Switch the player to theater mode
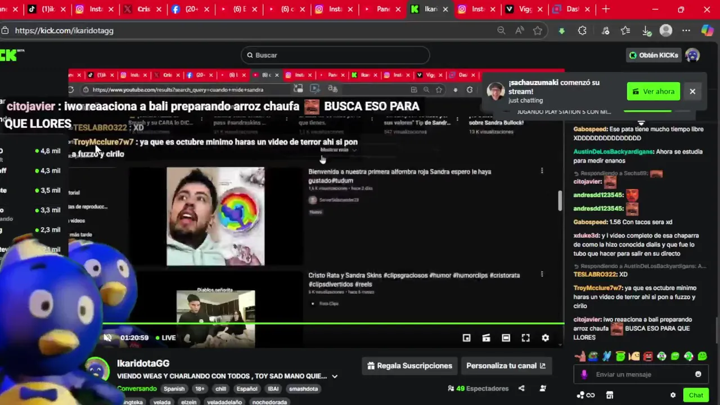 click(x=506, y=337)
